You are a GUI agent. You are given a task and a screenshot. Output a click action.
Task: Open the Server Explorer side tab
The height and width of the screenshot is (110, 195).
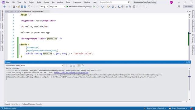click(x=2, y=16)
